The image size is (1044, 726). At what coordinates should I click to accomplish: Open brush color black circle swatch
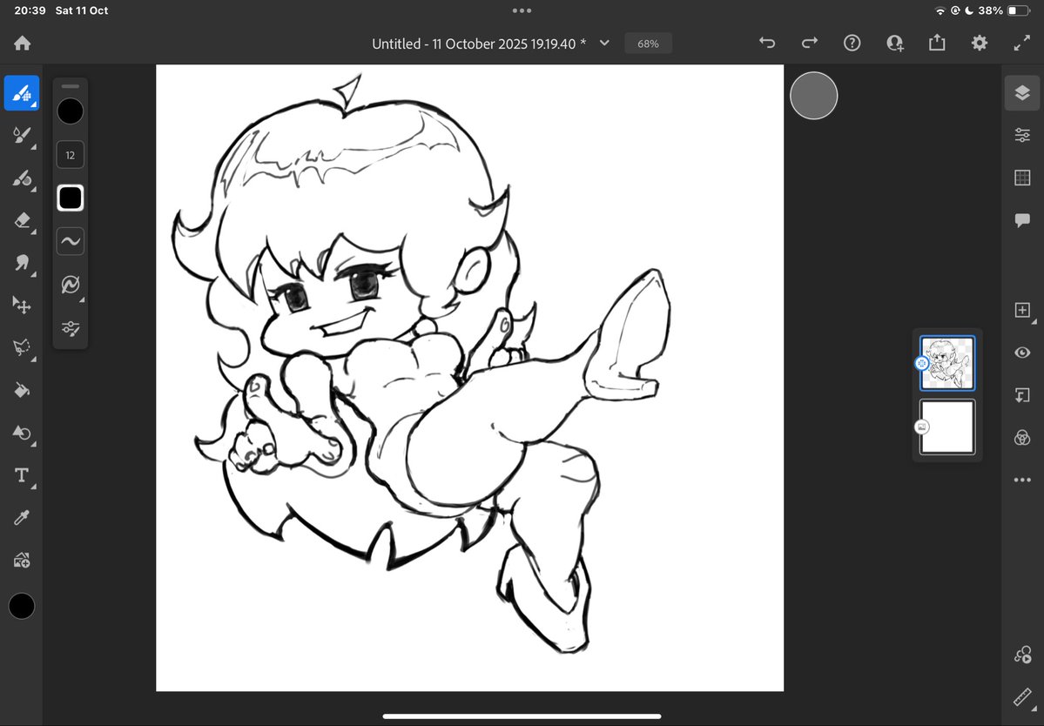coord(71,111)
